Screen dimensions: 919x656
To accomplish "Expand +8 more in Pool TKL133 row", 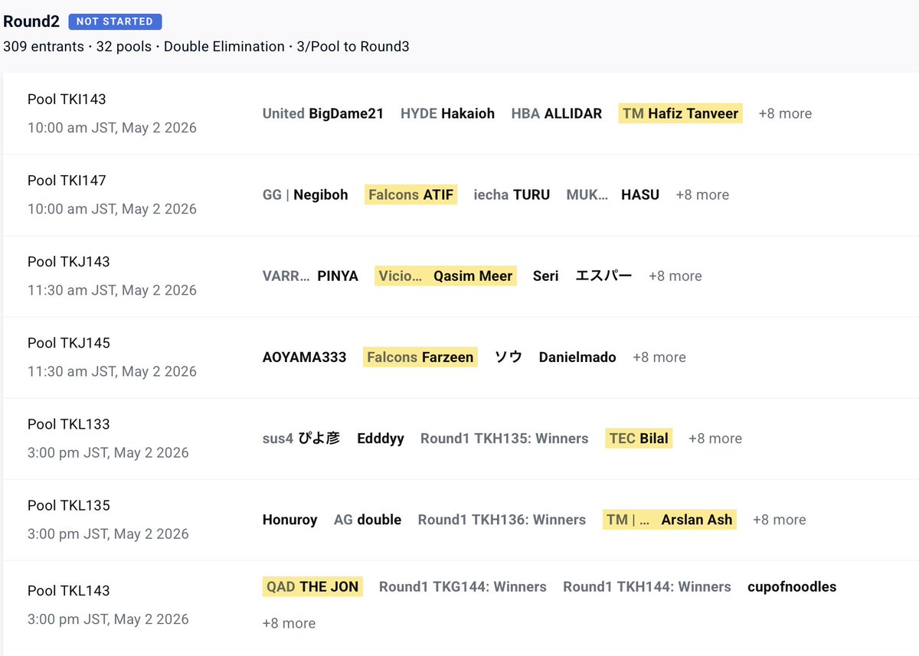I will (x=715, y=438).
